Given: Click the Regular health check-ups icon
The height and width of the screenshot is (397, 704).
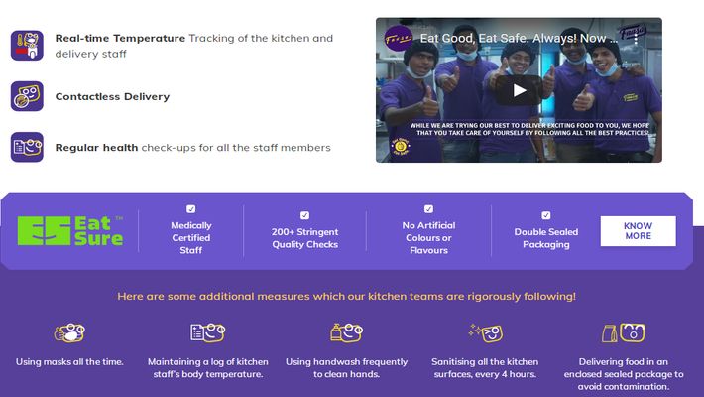Looking at the screenshot, I should [27, 147].
